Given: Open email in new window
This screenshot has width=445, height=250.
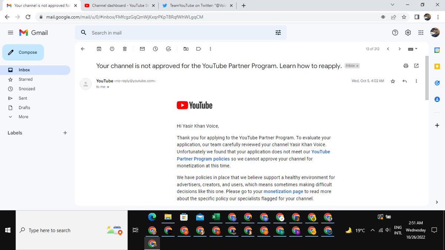Looking at the screenshot, I should pos(416,66).
